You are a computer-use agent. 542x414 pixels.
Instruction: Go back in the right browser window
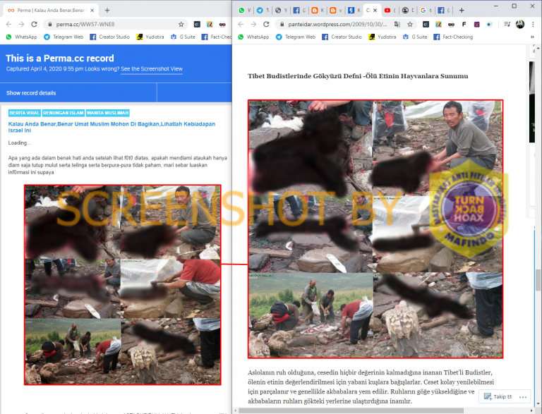click(241, 24)
